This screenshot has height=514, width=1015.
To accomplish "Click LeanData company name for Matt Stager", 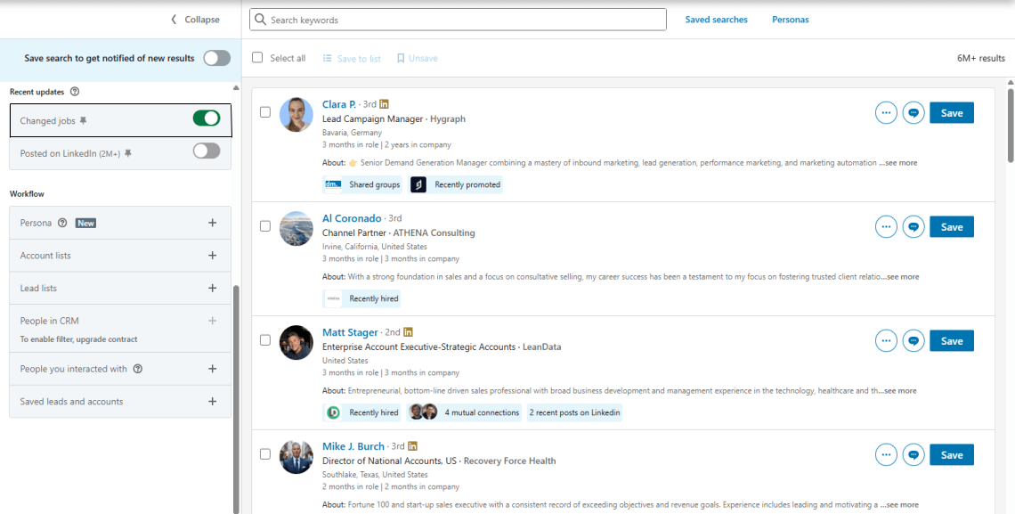I will coord(541,347).
